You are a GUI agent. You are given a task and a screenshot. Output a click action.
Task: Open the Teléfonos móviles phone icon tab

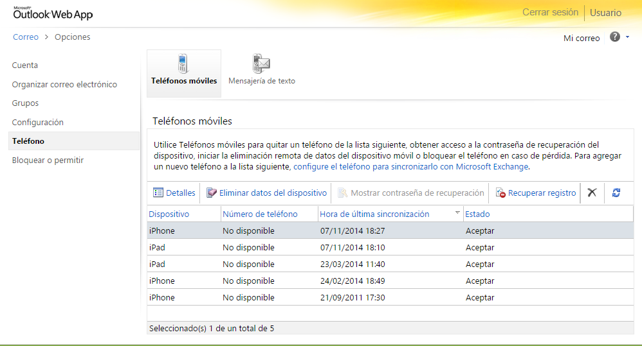(183, 64)
